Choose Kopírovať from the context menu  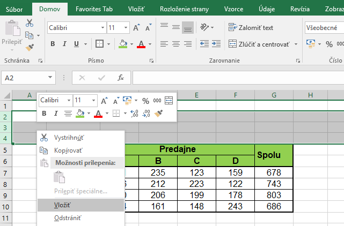68,150
